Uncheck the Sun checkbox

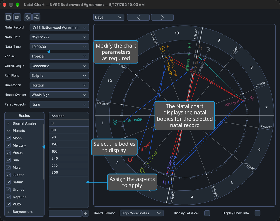pyautogui.click(x=8, y=160)
